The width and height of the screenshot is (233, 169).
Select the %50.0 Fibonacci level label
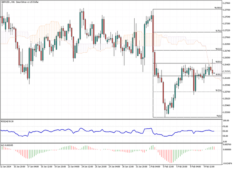[x=218, y=62]
